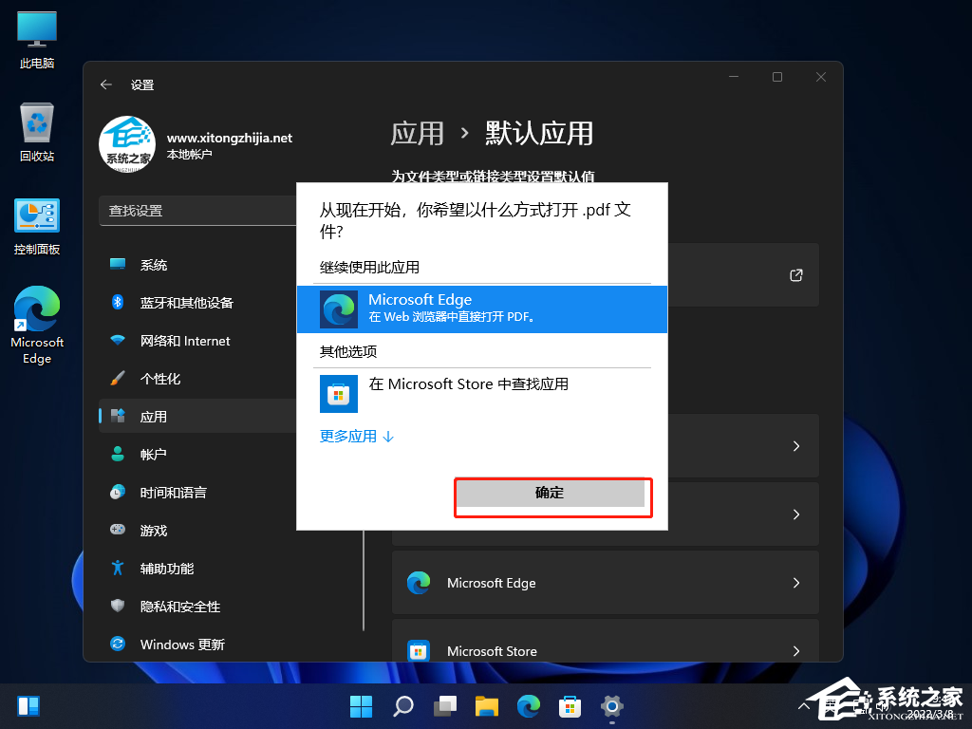972x729 pixels.
Task: Select 网络和 Internet in sidebar
Action: (185, 341)
